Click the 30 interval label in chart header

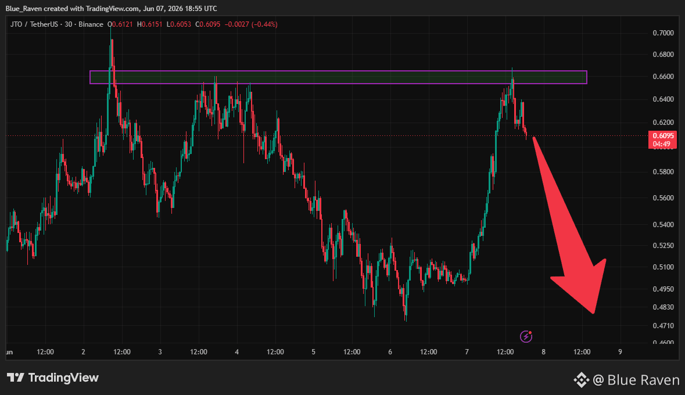(x=68, y=24)
